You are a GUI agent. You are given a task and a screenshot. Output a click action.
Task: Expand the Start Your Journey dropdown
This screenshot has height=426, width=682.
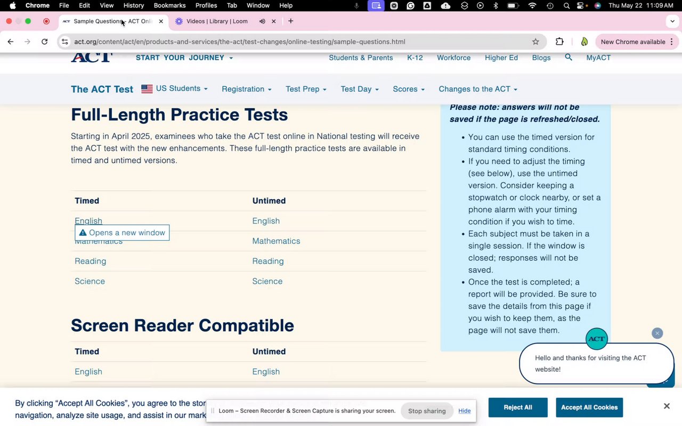[x=184, y=58]
